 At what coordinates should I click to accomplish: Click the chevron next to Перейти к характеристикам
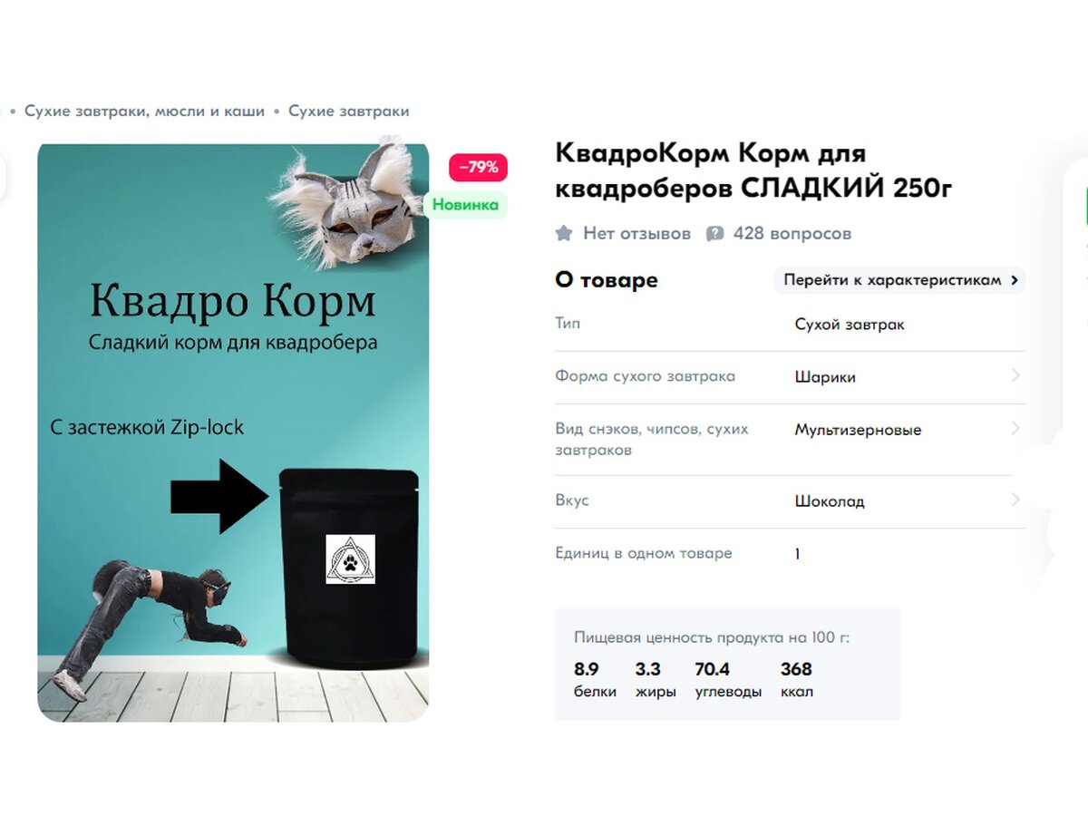pyautogui.click(x=1014, y=280)
